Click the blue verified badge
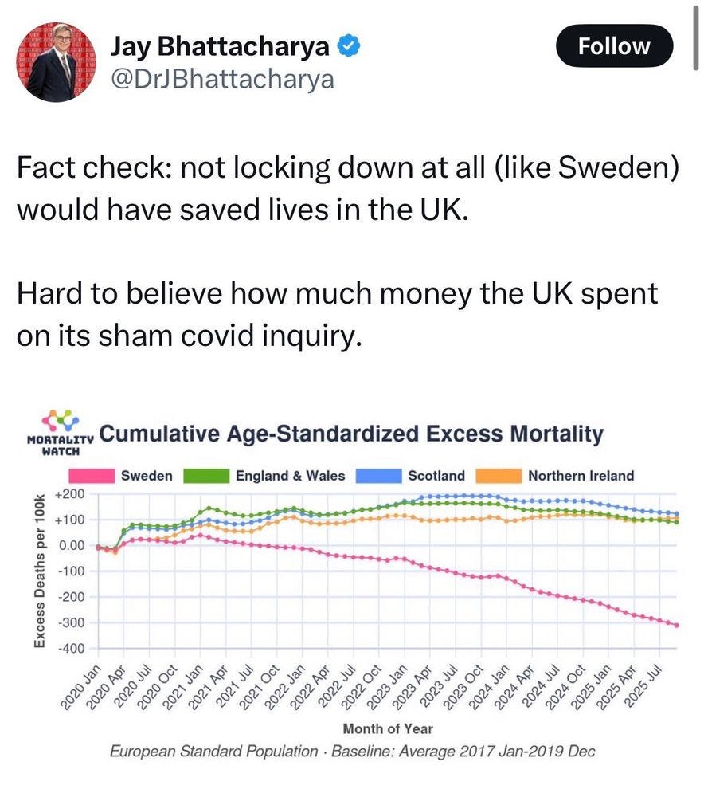This screenshot has width=704, height=797. pos(348,45)
